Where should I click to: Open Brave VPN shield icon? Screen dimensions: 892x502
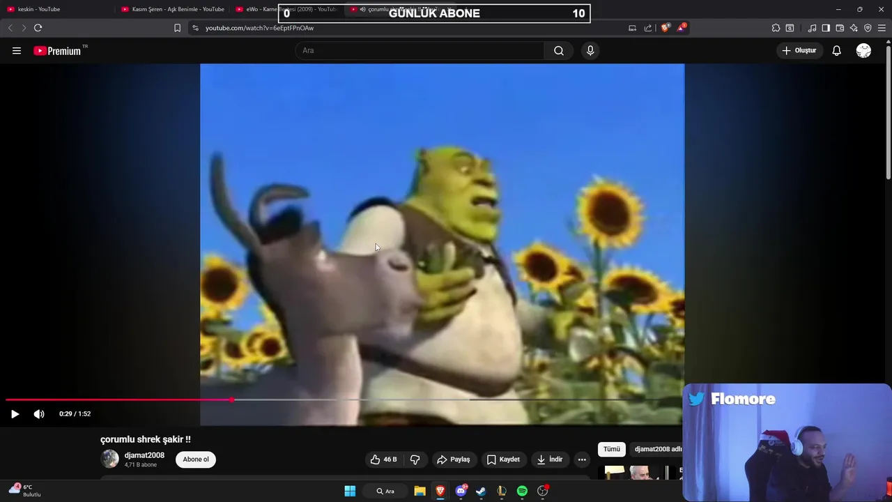[868, 28]
